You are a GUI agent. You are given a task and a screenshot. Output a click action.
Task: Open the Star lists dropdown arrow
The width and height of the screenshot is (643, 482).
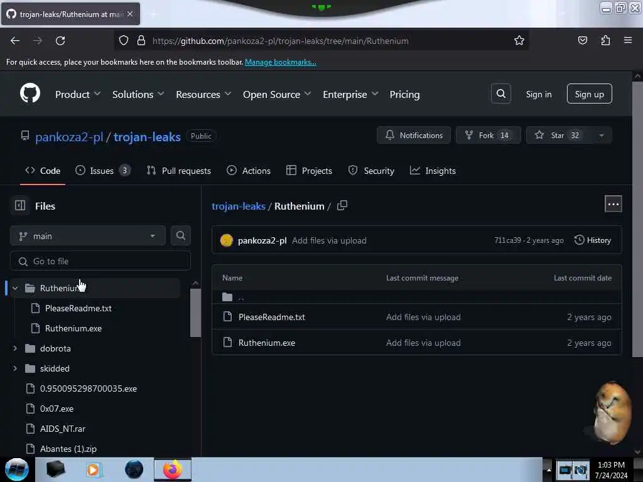coord(601,136)
